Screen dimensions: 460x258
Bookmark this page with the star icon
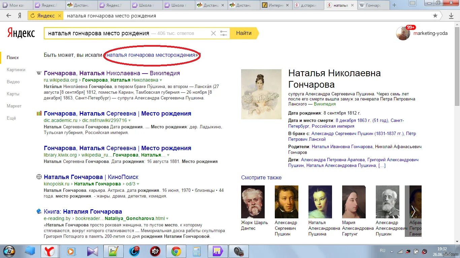point(435,15)
